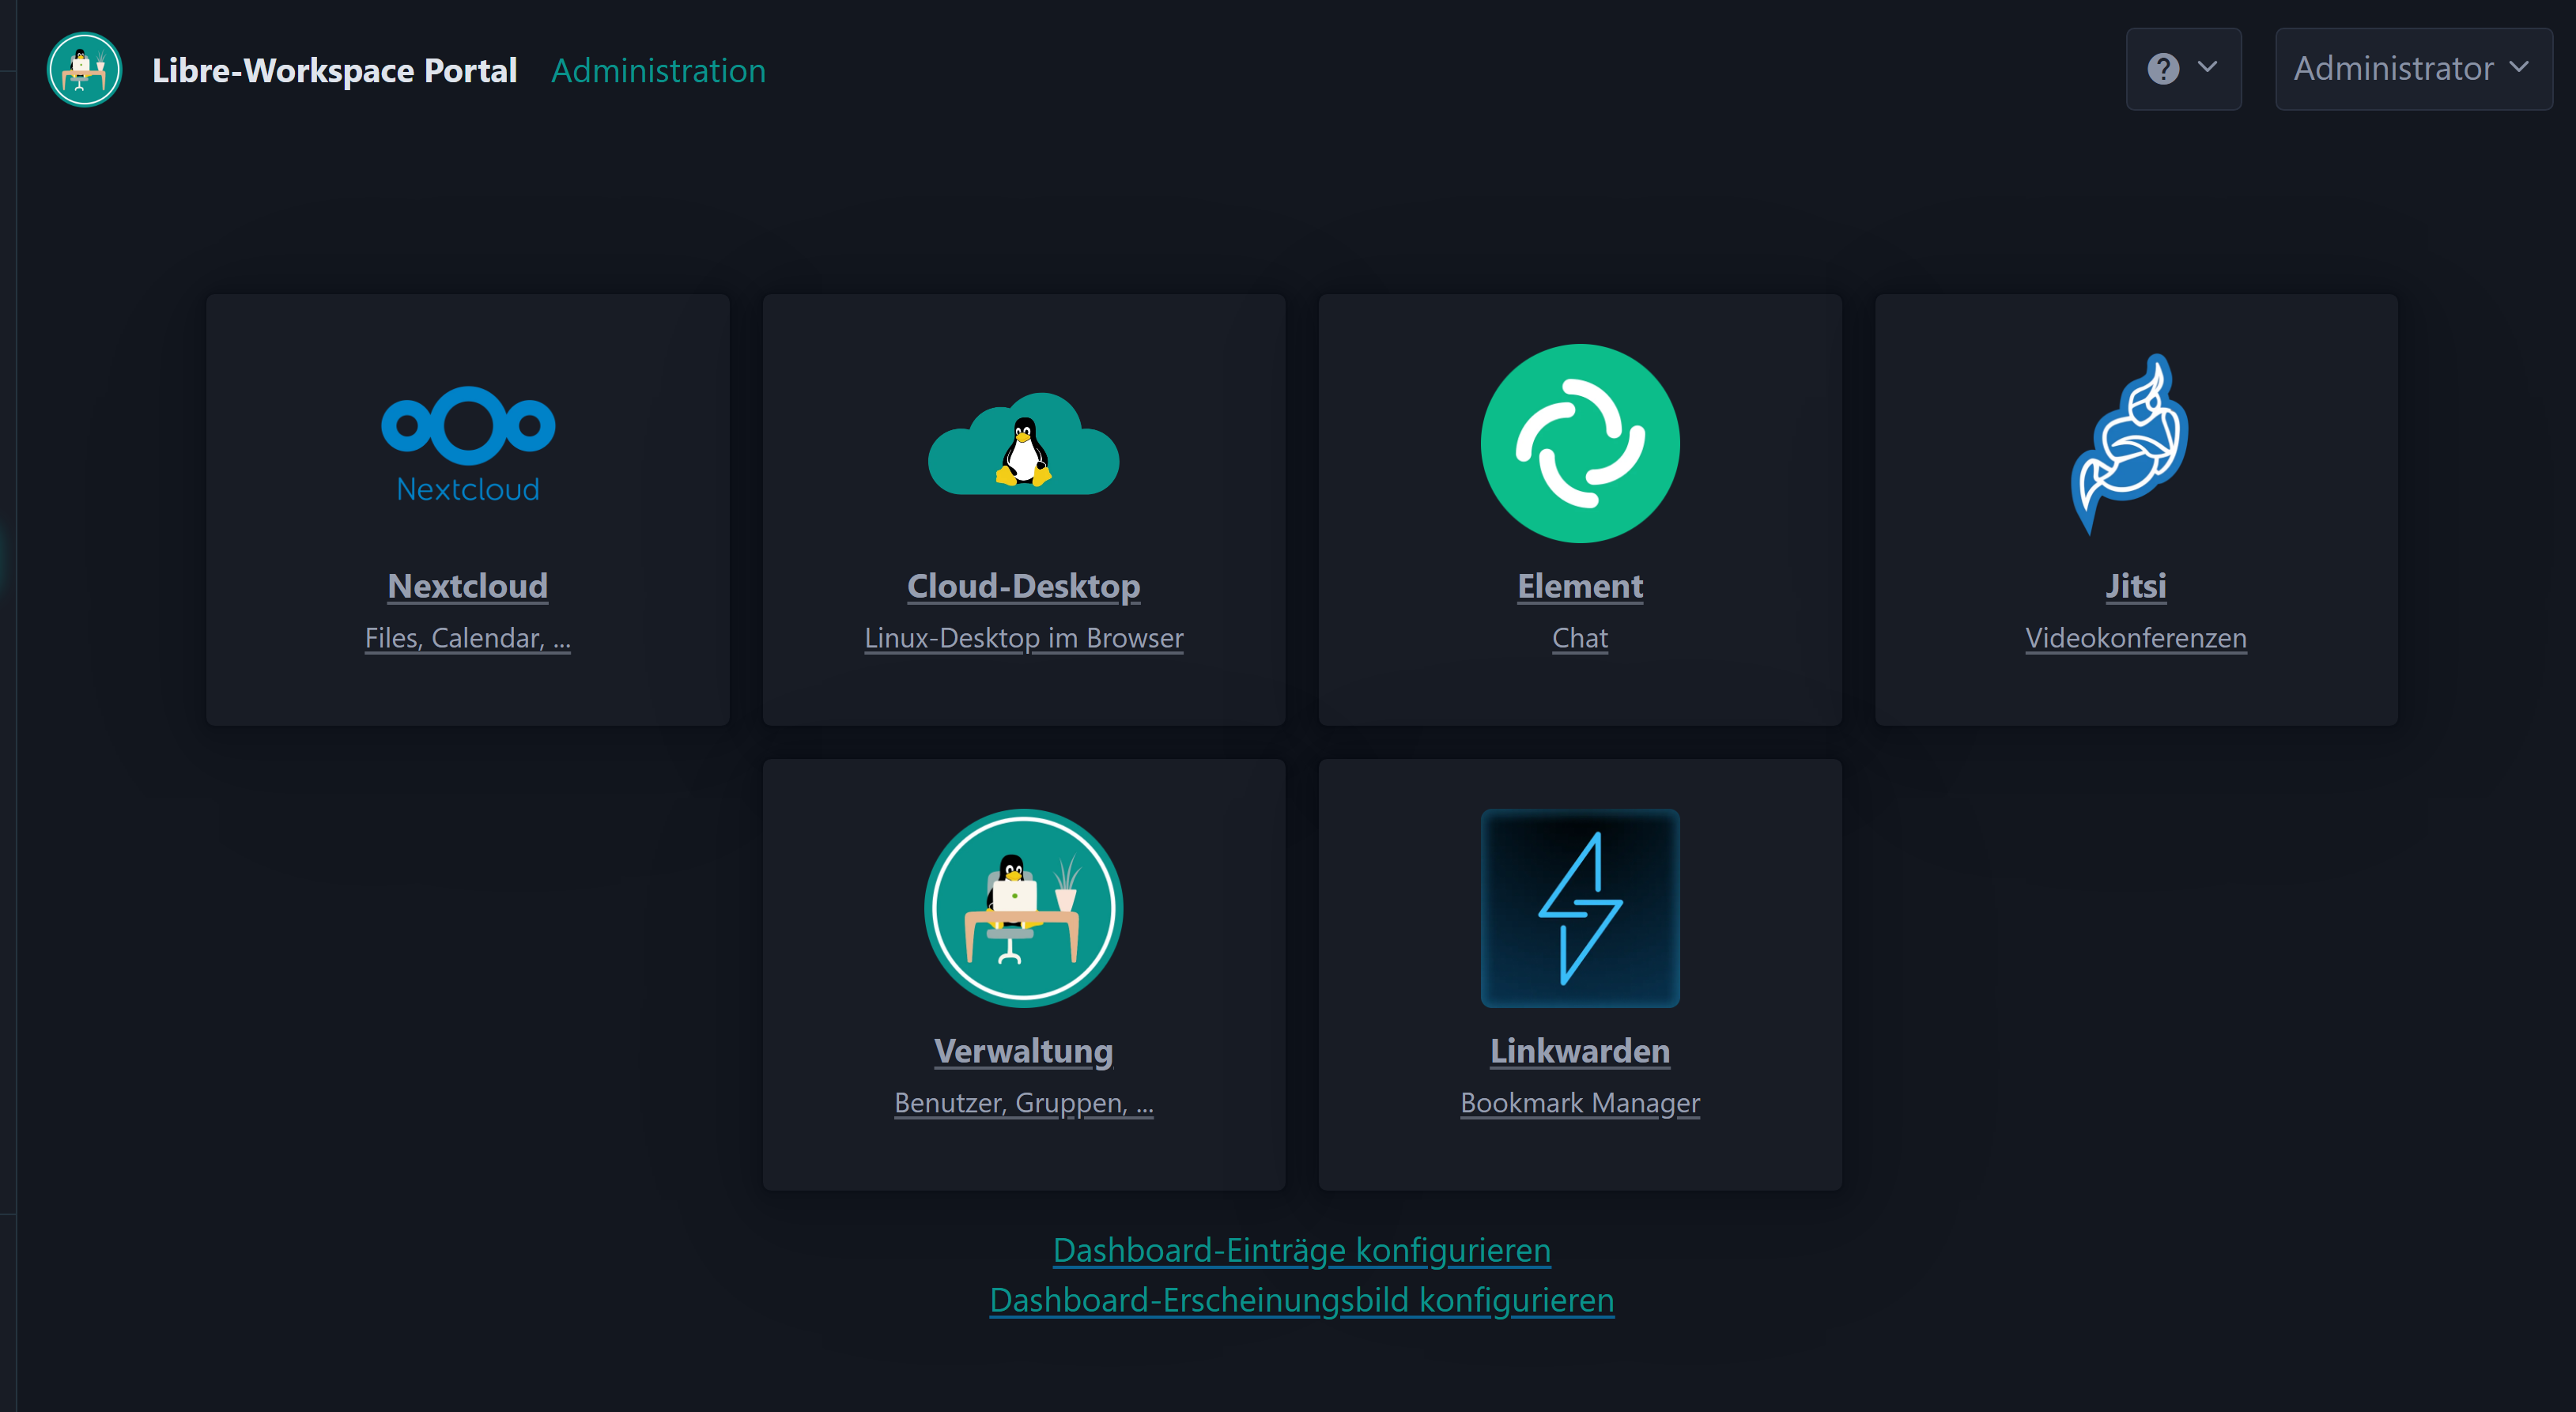Open the Verwaltung title link
This screenshot has width=2576, height=1412.
pyautogui.click(x=1024, y=1051)
